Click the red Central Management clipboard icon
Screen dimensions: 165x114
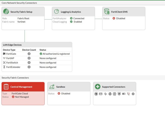tap(6, 87)
